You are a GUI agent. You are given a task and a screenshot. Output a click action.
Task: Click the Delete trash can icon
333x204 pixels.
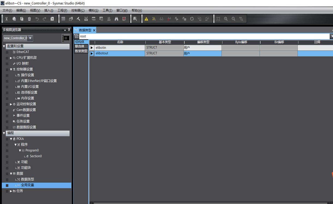29,19
